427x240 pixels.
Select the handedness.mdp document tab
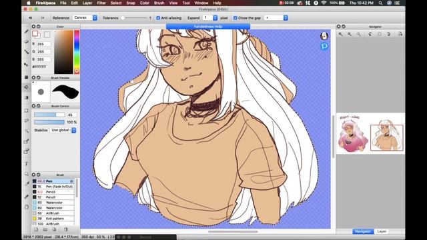(x=208, y=27)
